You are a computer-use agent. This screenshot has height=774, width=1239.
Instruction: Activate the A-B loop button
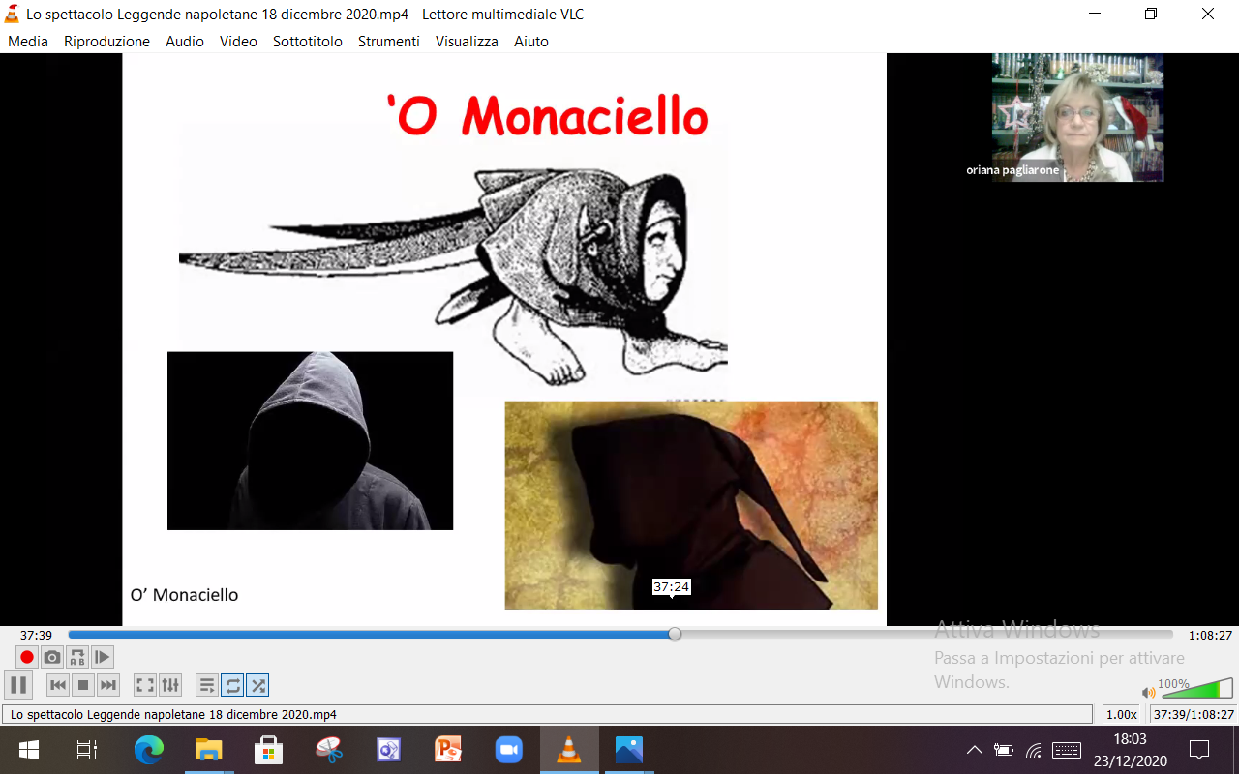(x=77, y=657)
